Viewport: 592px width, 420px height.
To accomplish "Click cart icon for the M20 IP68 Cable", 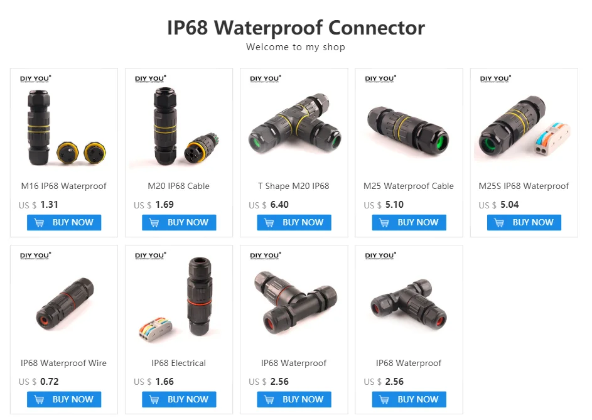I will [154, 223].
